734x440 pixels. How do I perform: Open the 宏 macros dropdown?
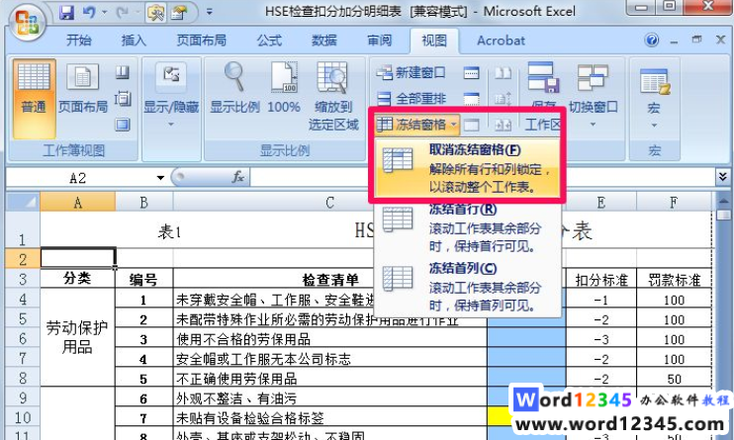[654, 96]
